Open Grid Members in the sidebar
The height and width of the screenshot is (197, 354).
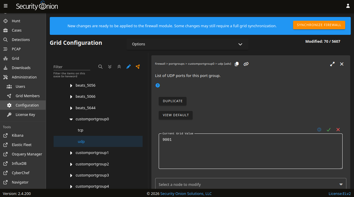[x=28, y=96]
